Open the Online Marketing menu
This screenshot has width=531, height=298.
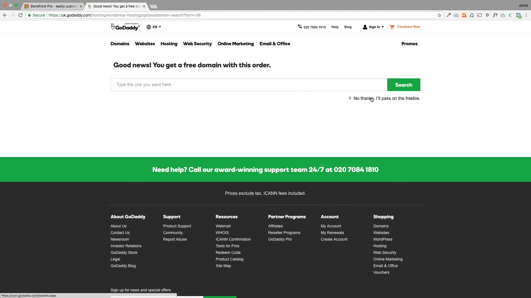236,44
